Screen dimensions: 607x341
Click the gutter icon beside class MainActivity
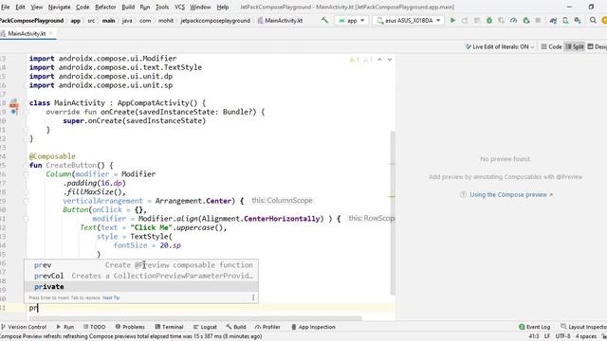click(x=14, y=103)
